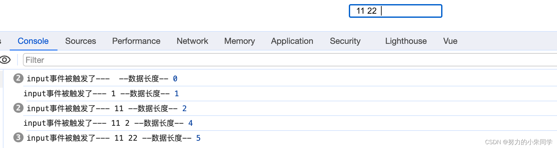The width and height of the screenshot is (557, 148).
Task: Click the eye live expression icon
Action: pyautogui.click(x=5, y=60)
